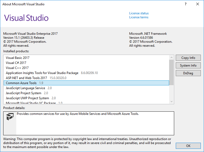Image resolution: width=204 pixels, height=152 pixels.
Task: Select ASP.NET and Web Tools 2017 entry
Action: (x=86, y=78)
